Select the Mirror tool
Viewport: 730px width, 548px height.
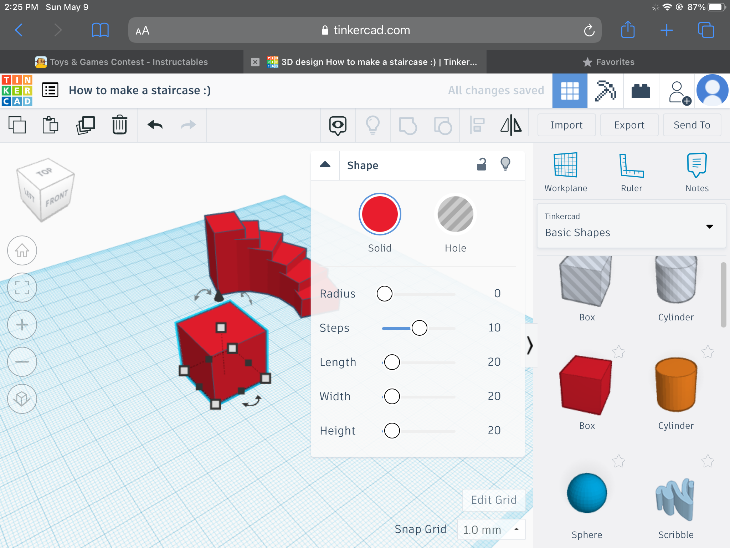click(x=511, y=125)
